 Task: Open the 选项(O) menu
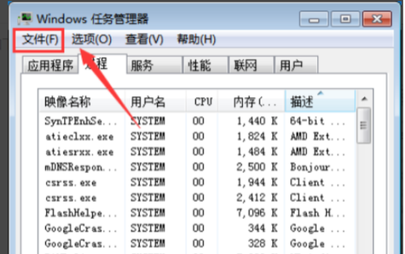pos(91,40)
